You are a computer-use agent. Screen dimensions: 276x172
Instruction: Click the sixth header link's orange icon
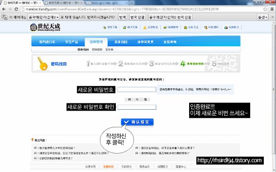pyautogui.click(x=205, y=28)
